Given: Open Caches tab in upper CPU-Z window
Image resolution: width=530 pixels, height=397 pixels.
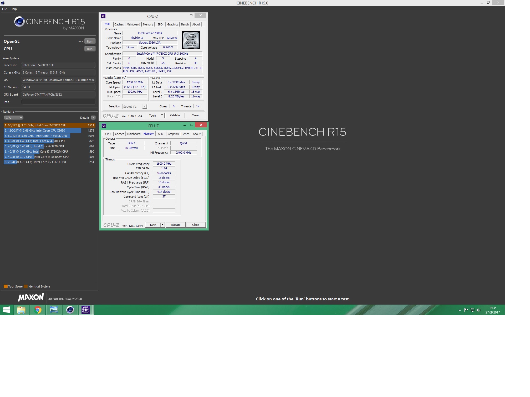Looking at the screenshot, I should [119, 24].
